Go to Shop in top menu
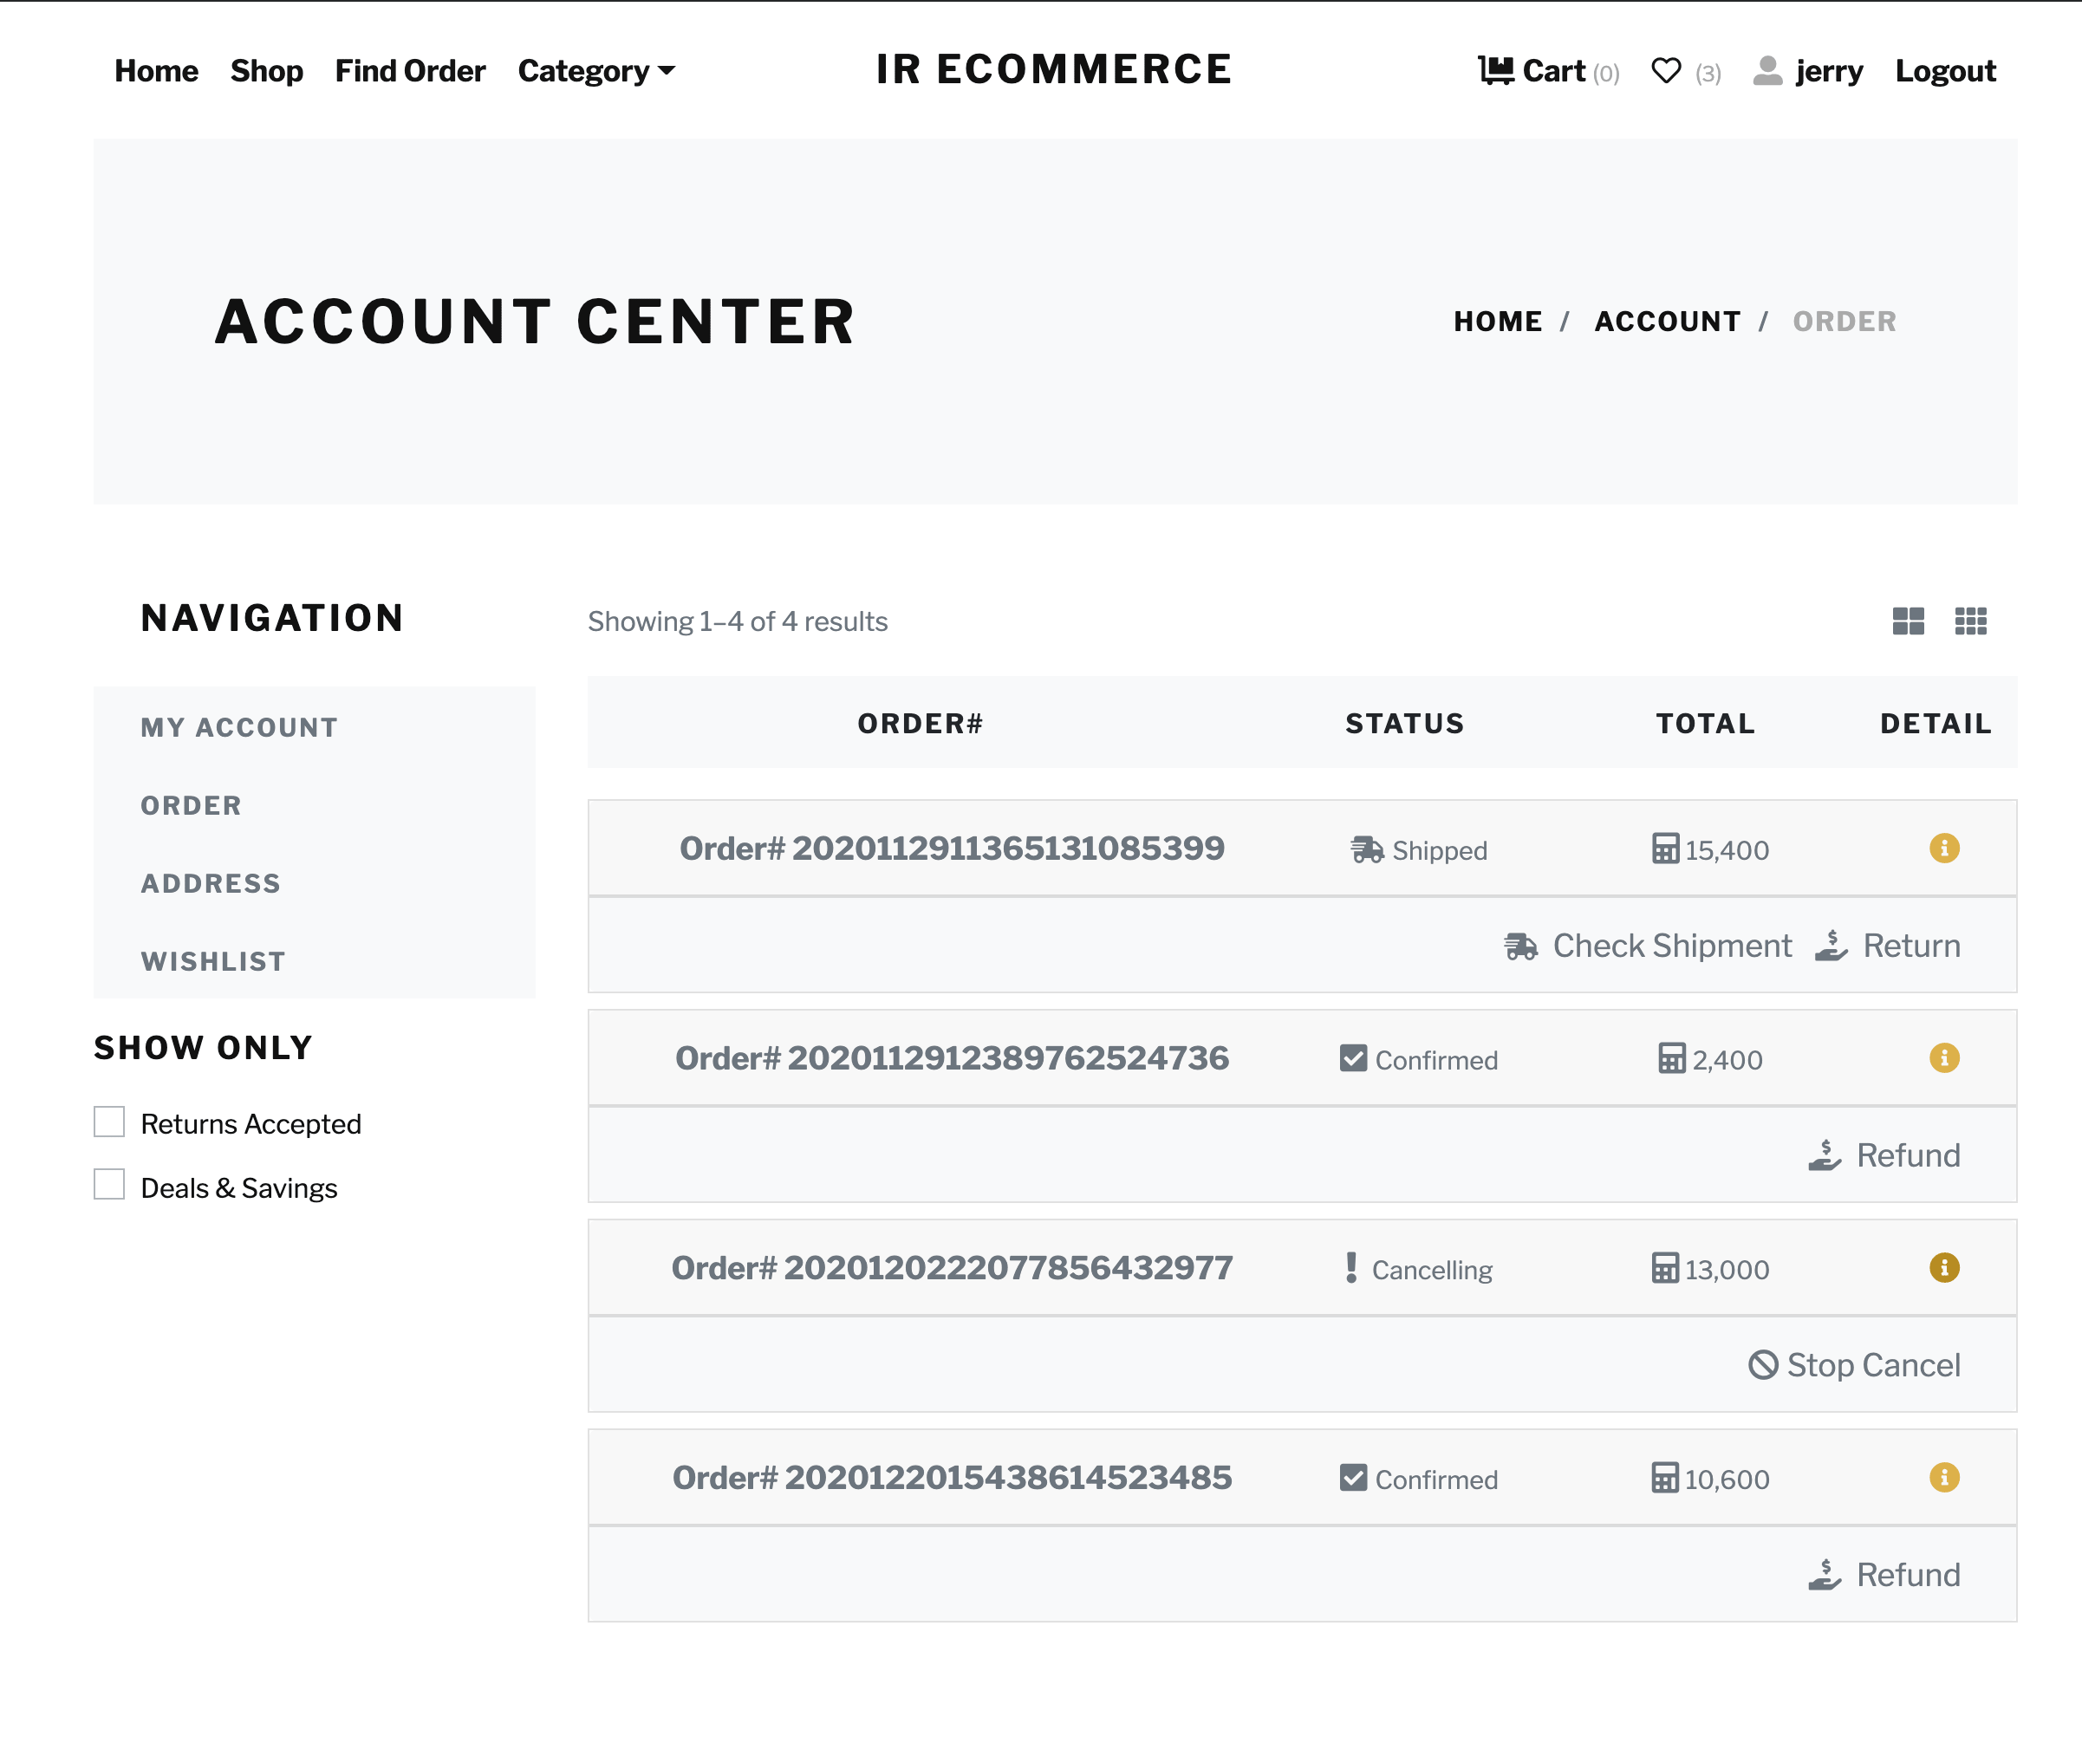This screenshot has height=1756, width=2082. coord(266,71)
